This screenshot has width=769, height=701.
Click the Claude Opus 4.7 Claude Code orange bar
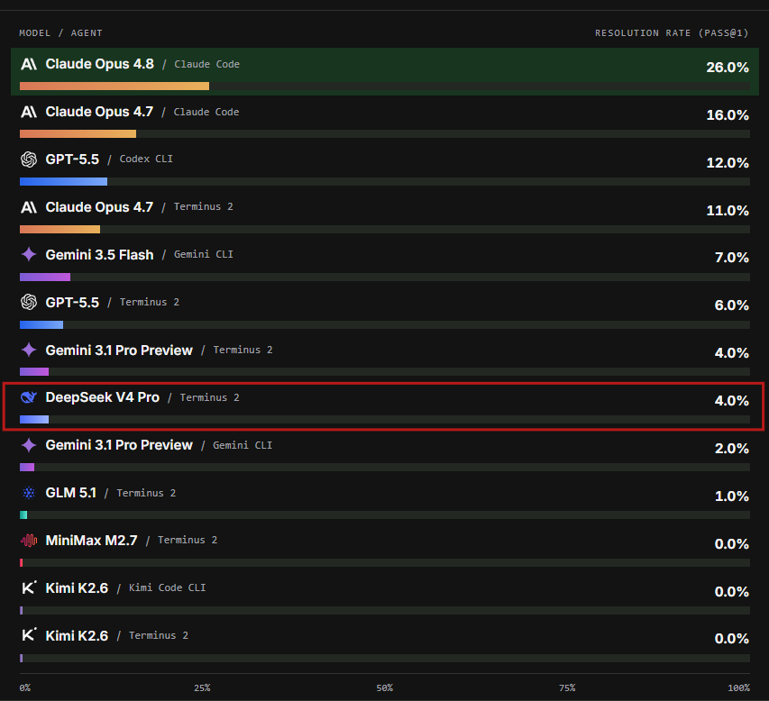(78, 134)
